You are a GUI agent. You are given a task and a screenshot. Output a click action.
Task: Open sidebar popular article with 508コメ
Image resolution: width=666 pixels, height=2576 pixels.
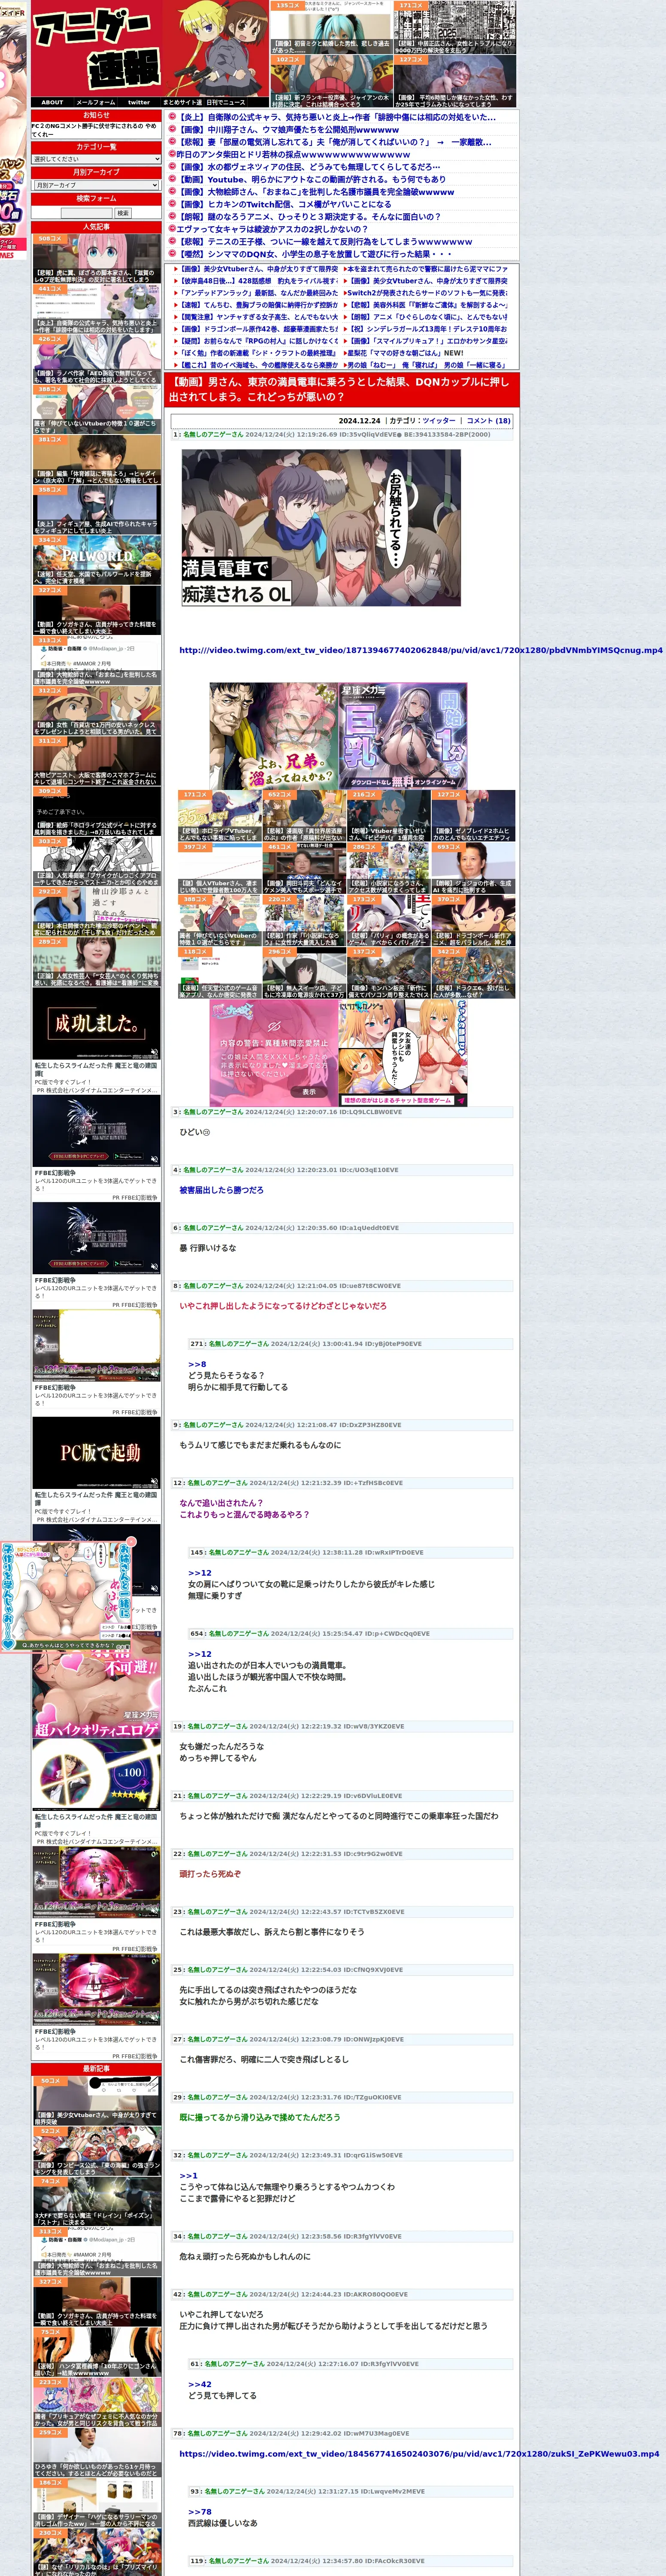[96, 259]
